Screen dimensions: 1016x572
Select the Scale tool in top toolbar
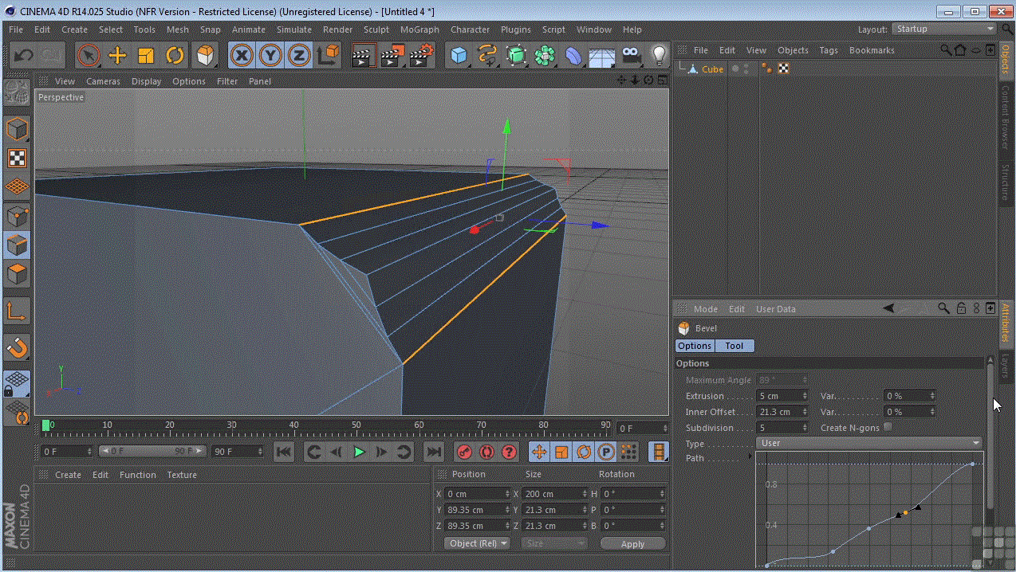[x=146, y=55]
